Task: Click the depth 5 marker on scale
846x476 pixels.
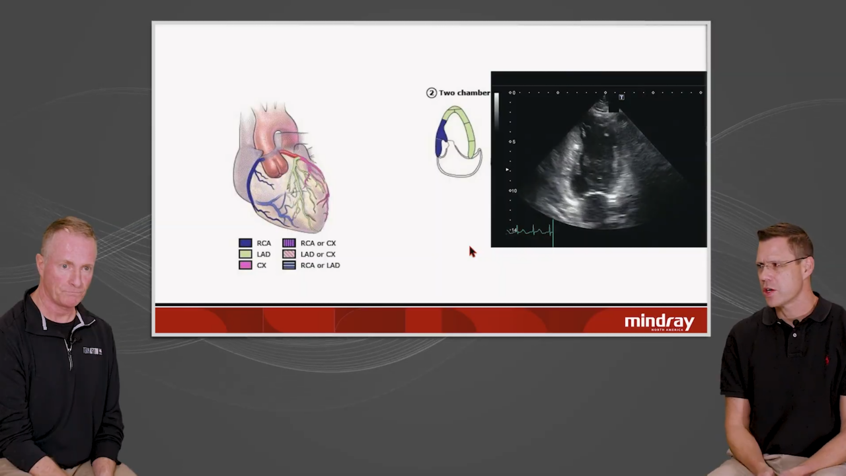Action: pos(512,141)
